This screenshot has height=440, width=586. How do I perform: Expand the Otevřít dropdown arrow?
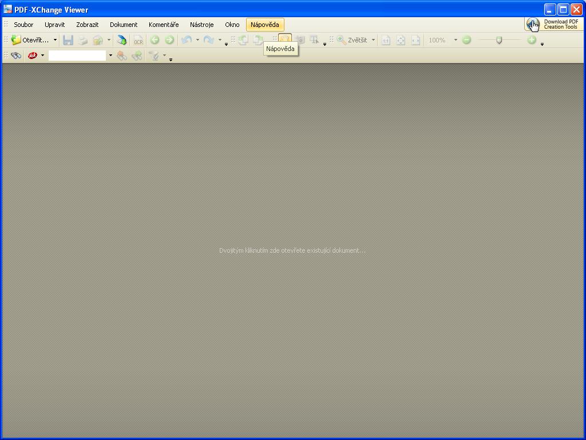click(55, 40)
